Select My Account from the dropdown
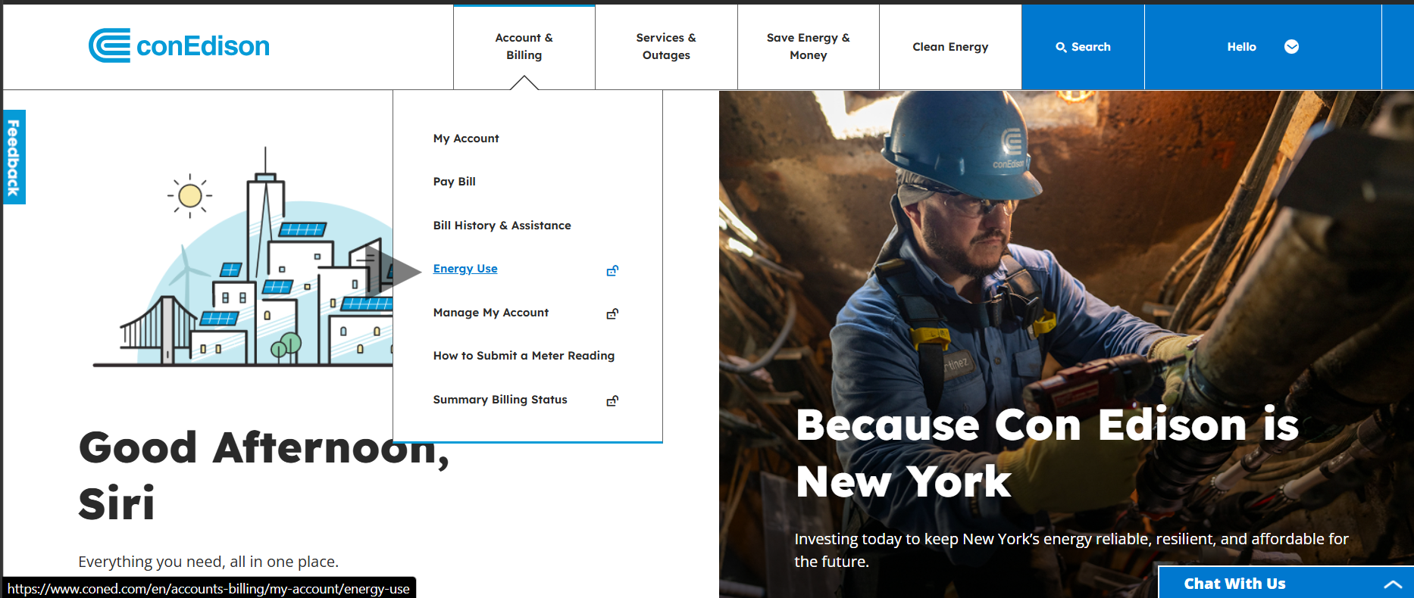This screenshot has height=598, width=1414. [466, 139]
